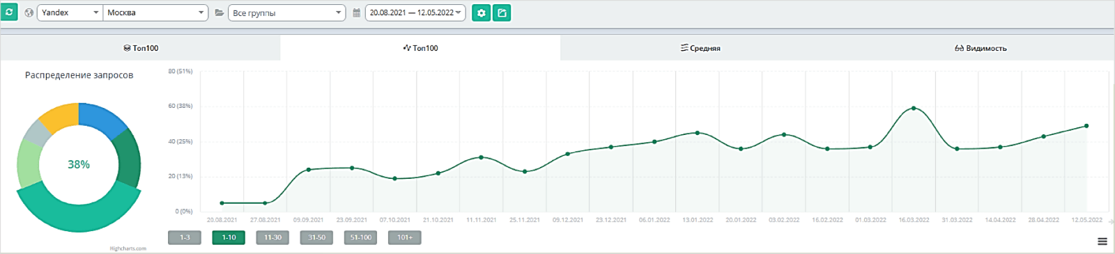Click the Highcharts.com credit link
The image size is (1115, 254).
[x=128, y=248]
